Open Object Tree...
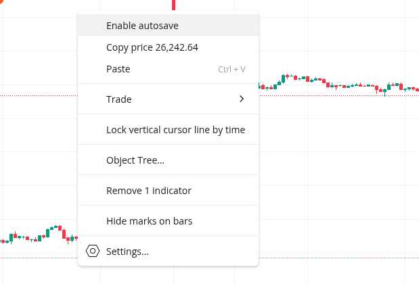 [135, 160]
